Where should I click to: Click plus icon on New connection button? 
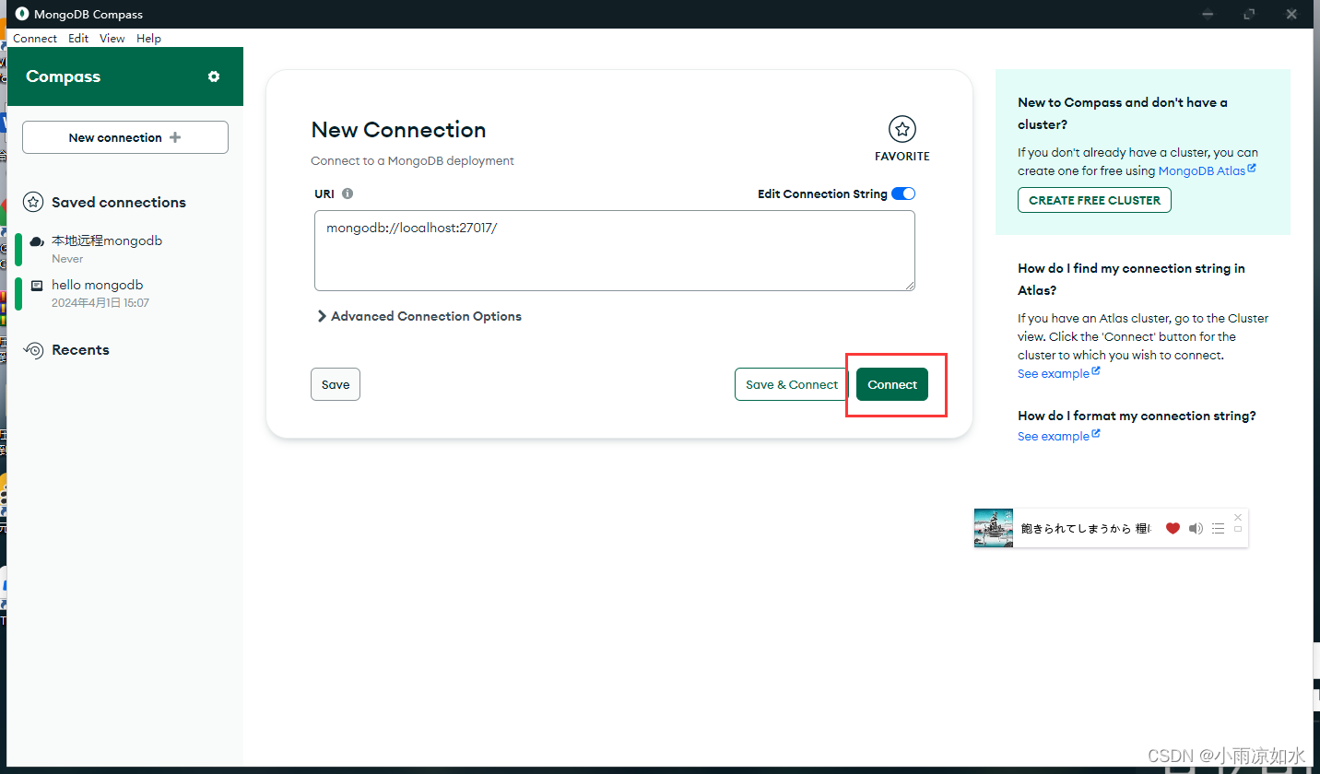click(175, 137)
